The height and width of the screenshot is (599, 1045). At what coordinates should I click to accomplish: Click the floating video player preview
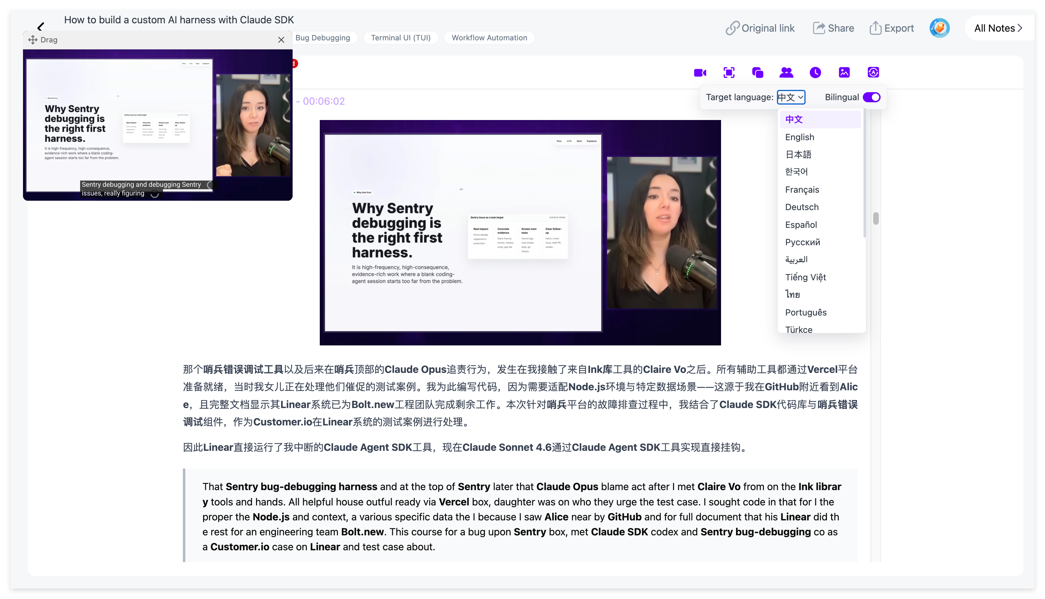tap(158, 125)
